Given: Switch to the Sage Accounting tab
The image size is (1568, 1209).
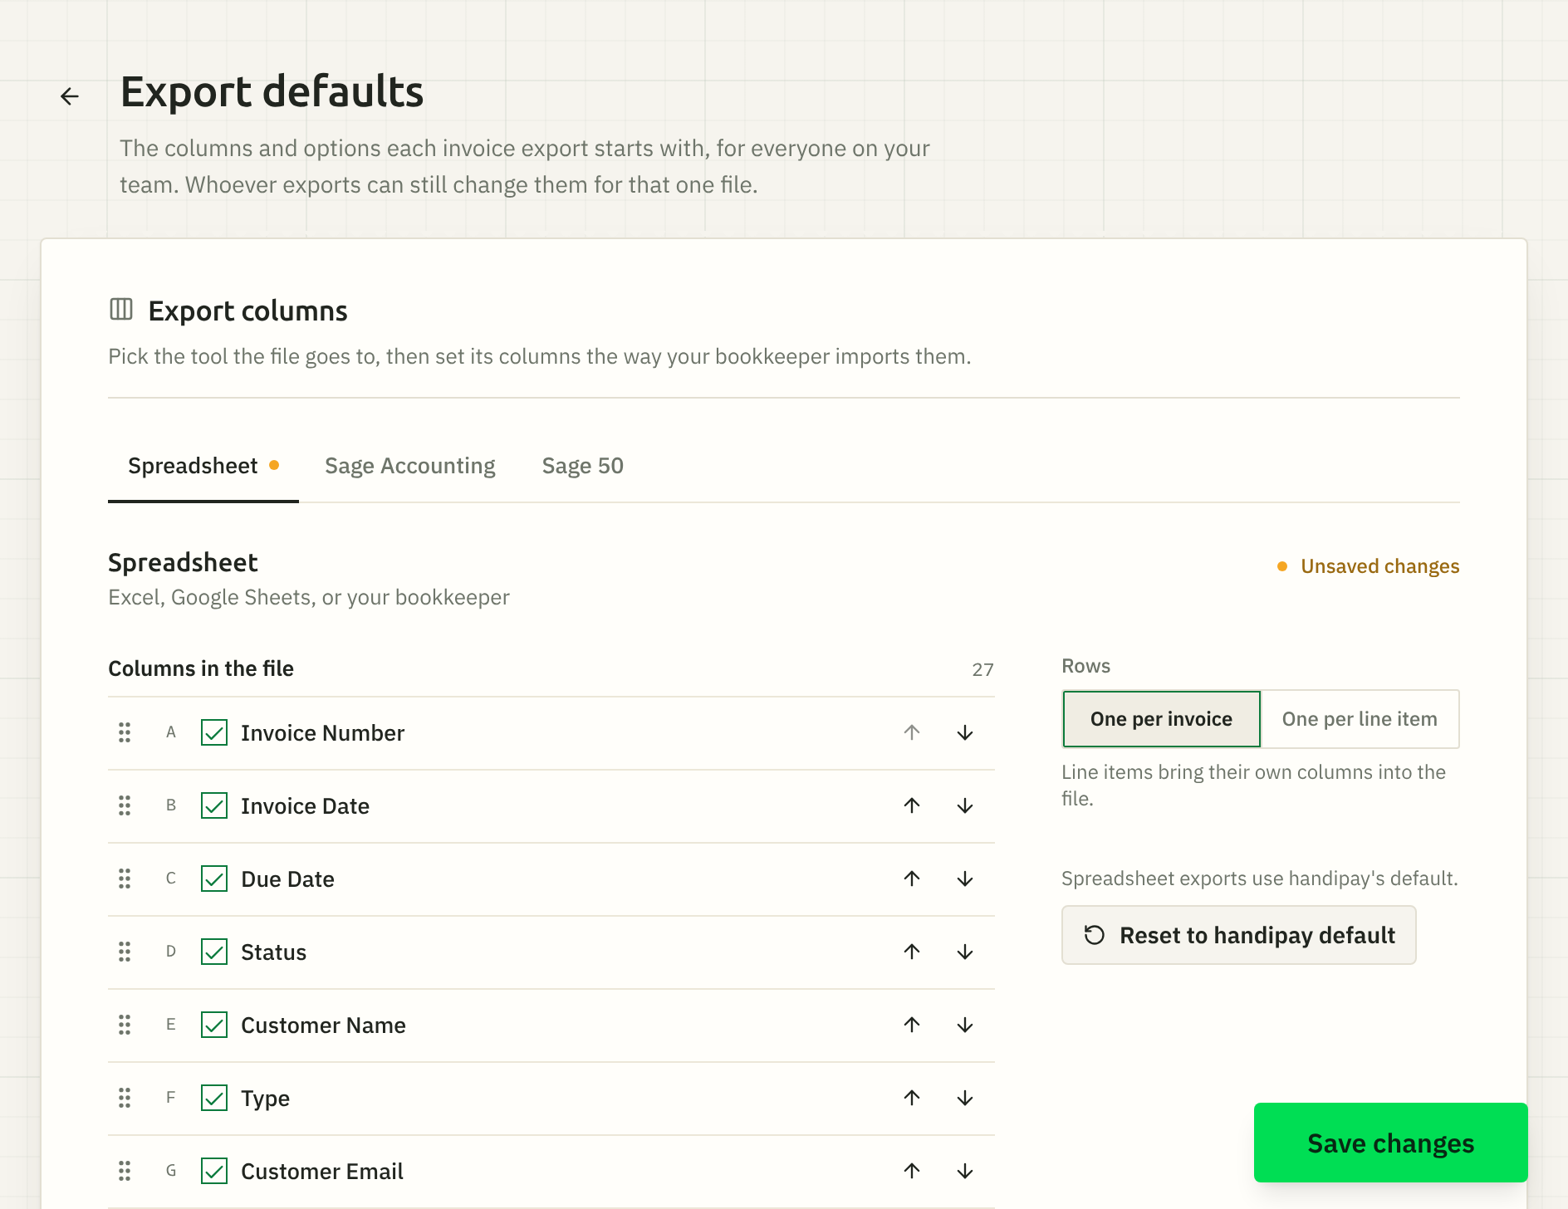Looking at the screenshot, I should pos(410,466).
